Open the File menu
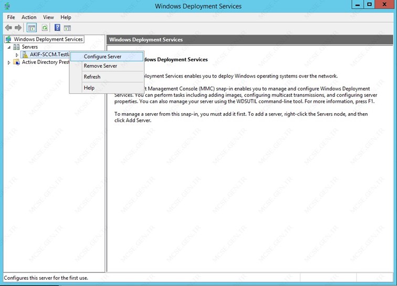Viewport: 397px width, 286px height. (x=11, y=17)
